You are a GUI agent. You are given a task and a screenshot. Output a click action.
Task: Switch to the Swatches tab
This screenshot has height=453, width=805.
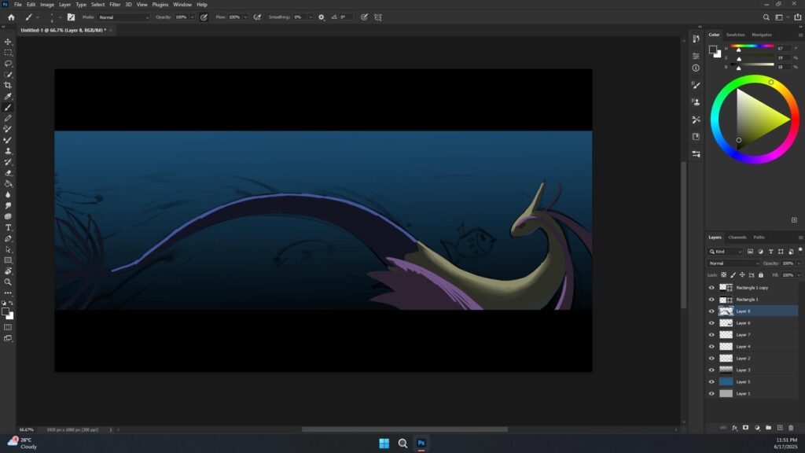tap(735, 35)
